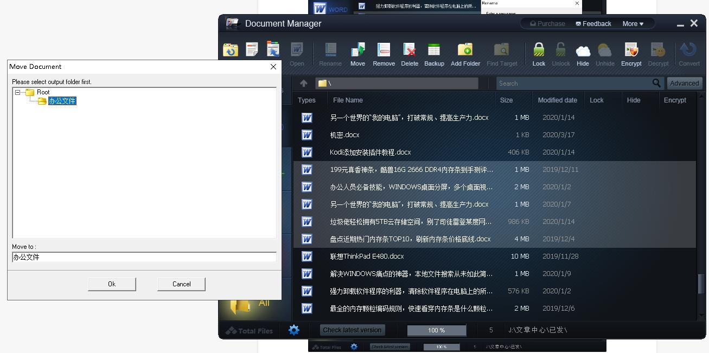Click the Feedback menu item
The height and width of the screenshot is (353, 709).
593,23
